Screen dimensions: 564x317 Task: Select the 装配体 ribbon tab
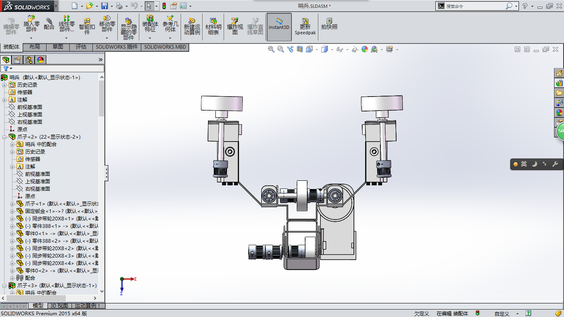coord(12,47)
